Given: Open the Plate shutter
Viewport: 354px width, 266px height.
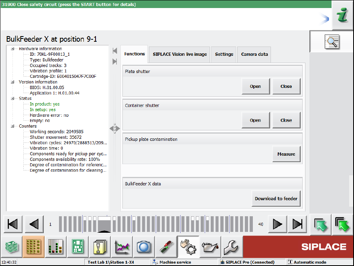Looking at the screenshot, I should click(256, 86).
